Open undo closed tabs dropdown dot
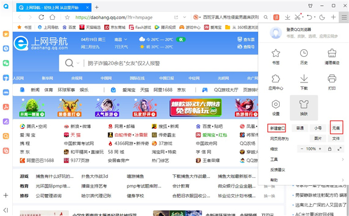This screenshot has height=216, width=349. 315,17
